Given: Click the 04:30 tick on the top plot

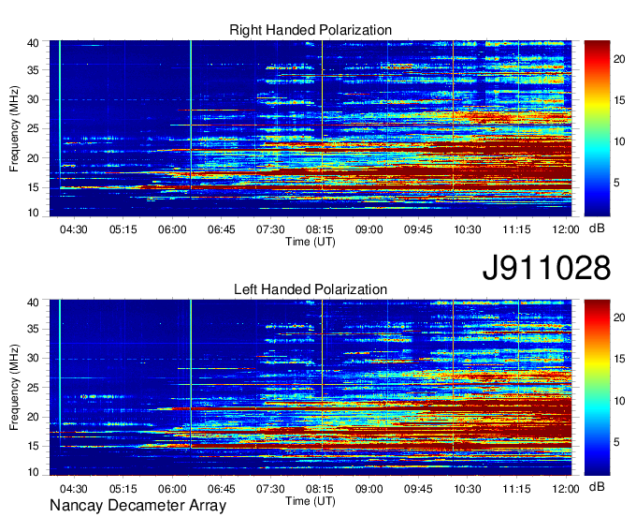Looking at the screenshot, I should tap(73, 229).
